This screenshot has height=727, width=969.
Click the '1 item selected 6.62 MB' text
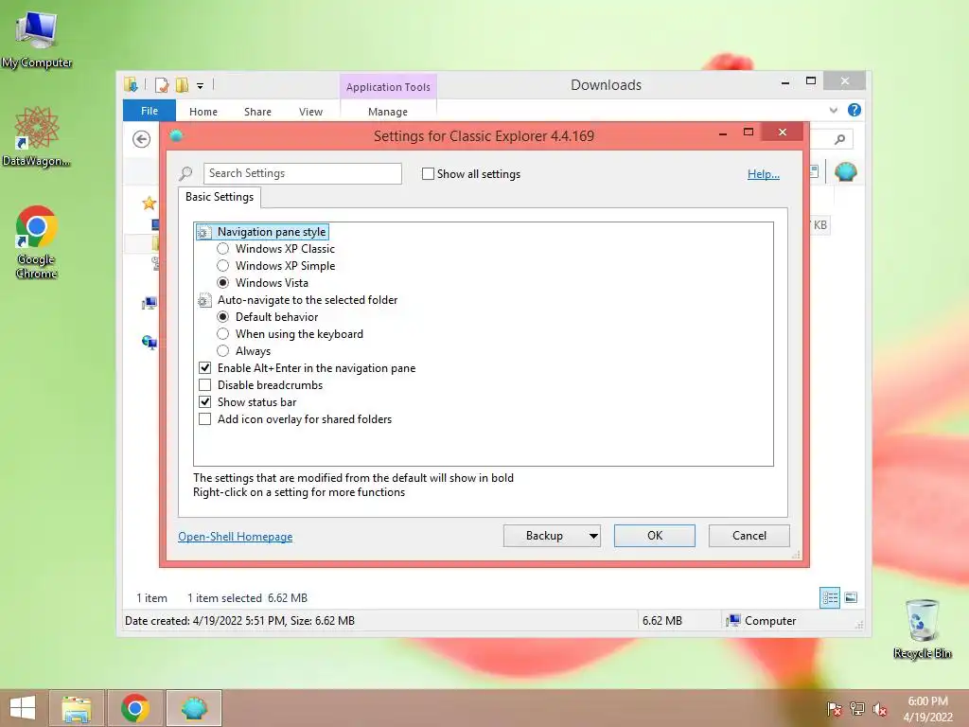(x=247, y=598)
